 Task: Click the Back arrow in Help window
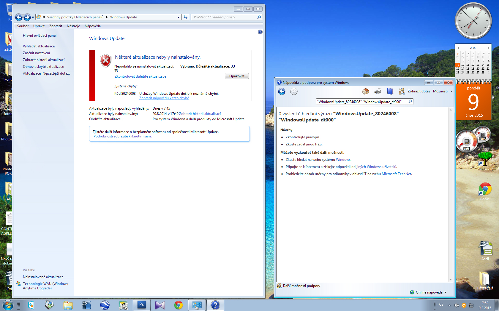click(x=282, y=92)
